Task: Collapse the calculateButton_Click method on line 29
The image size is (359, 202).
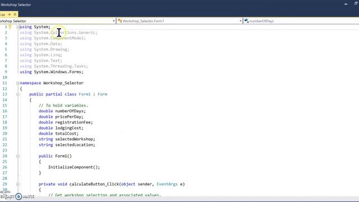Action: pyautogui.click(x=17, y=184)
